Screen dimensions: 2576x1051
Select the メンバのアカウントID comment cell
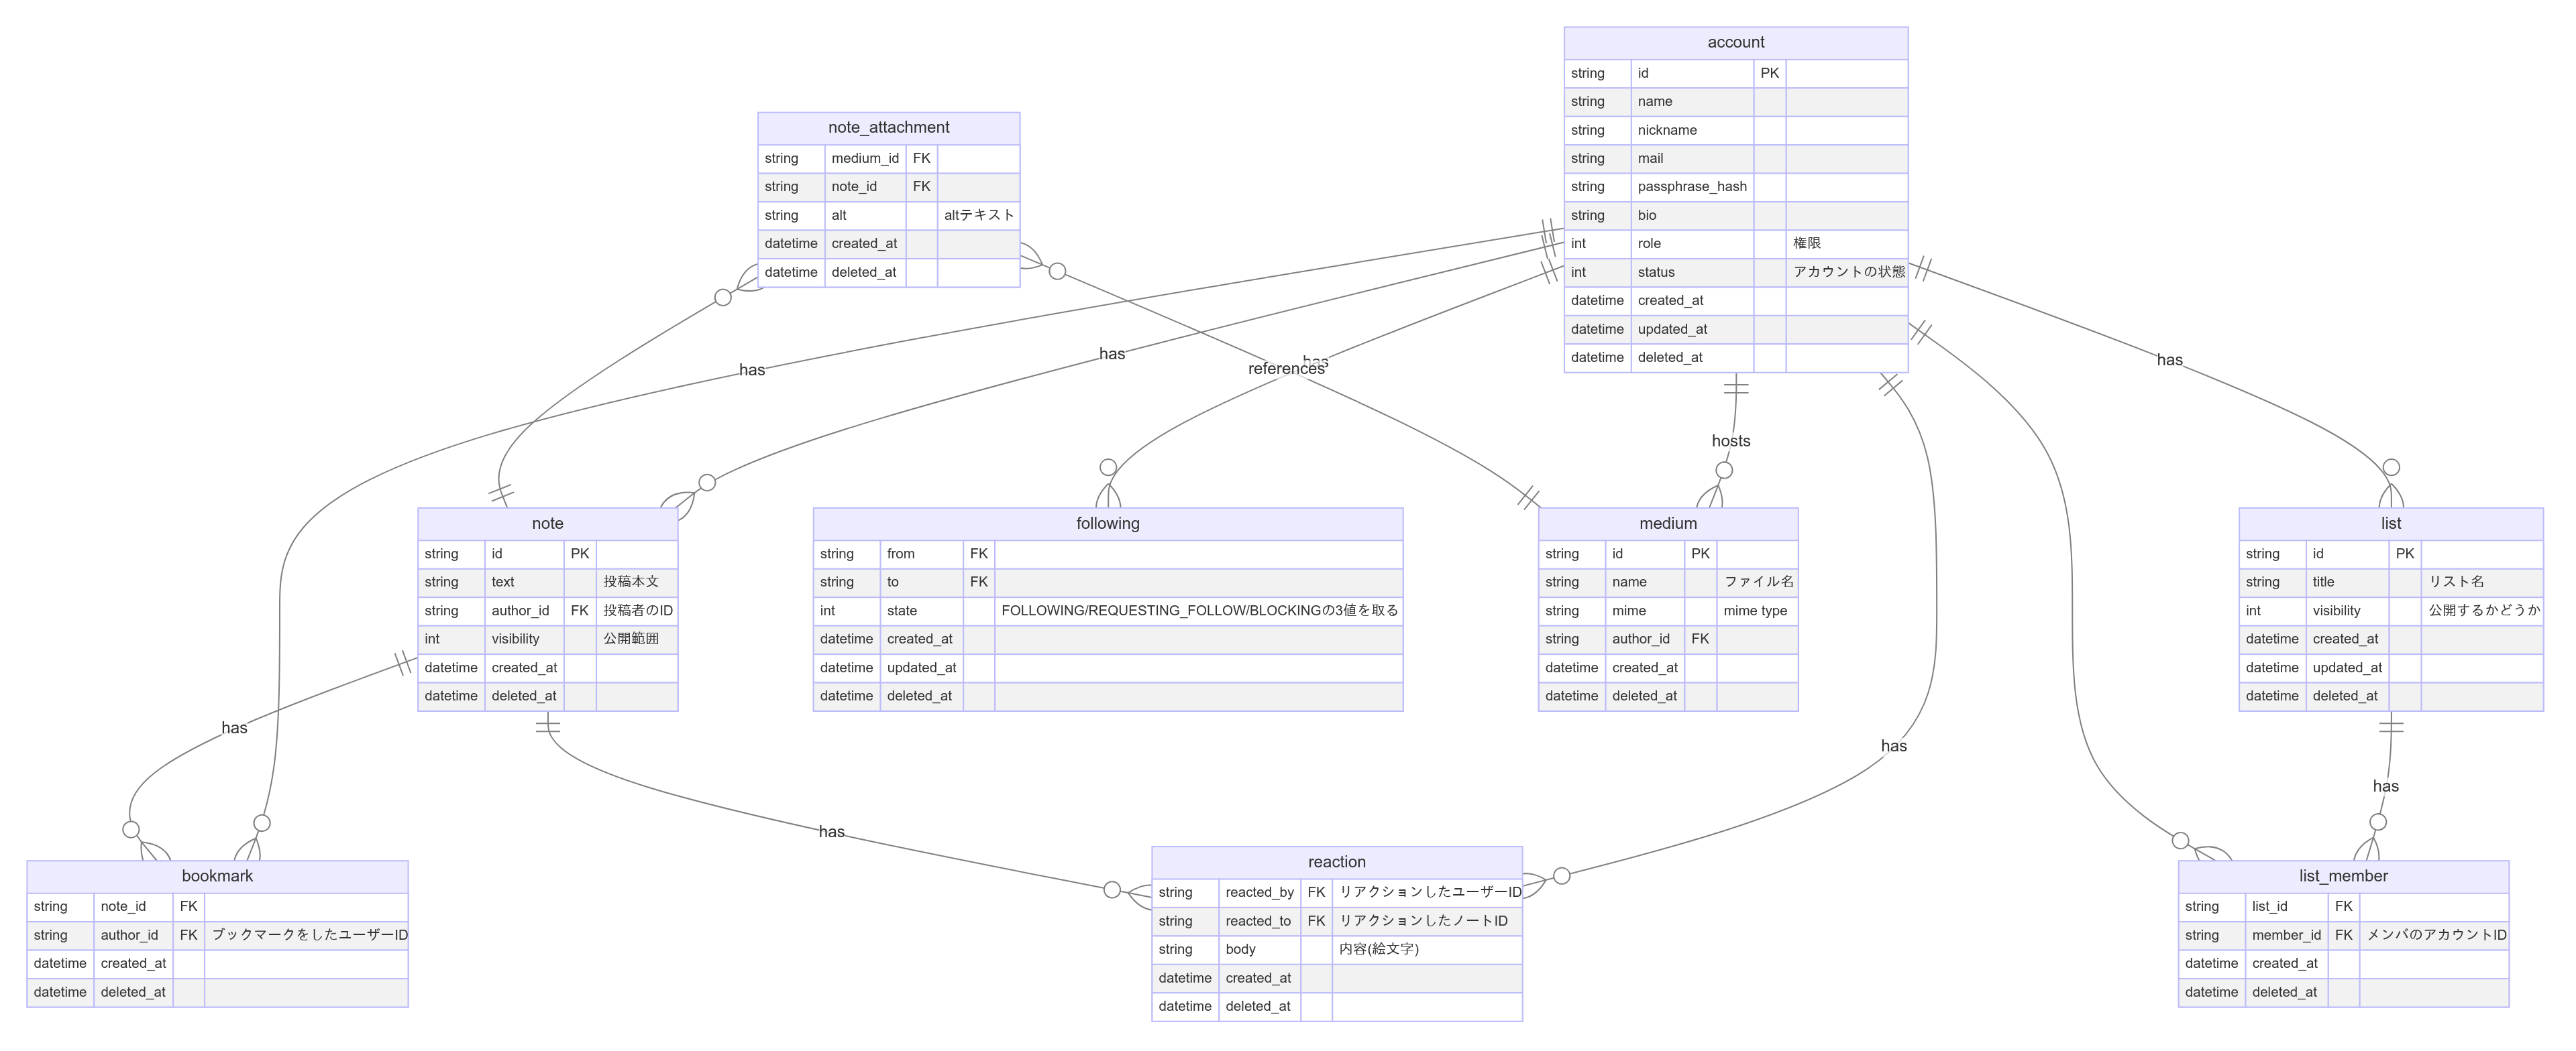tap(2434, 935)
